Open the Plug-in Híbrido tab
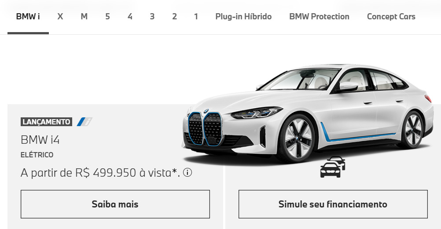Viewport: 441px width, 229px height. (x=243, y=17)
